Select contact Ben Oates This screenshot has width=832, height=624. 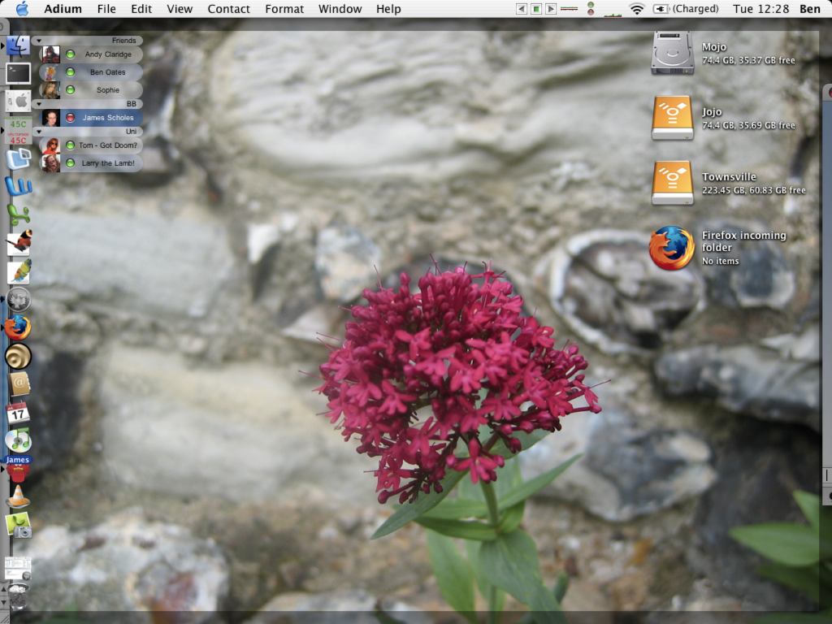[x=91, y=72]
